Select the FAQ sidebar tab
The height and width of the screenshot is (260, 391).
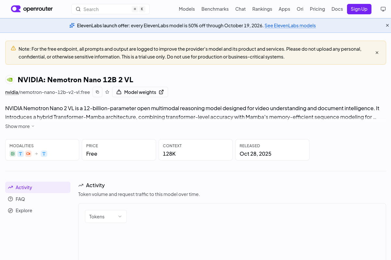pyautogui.click(x=38, y=199)
